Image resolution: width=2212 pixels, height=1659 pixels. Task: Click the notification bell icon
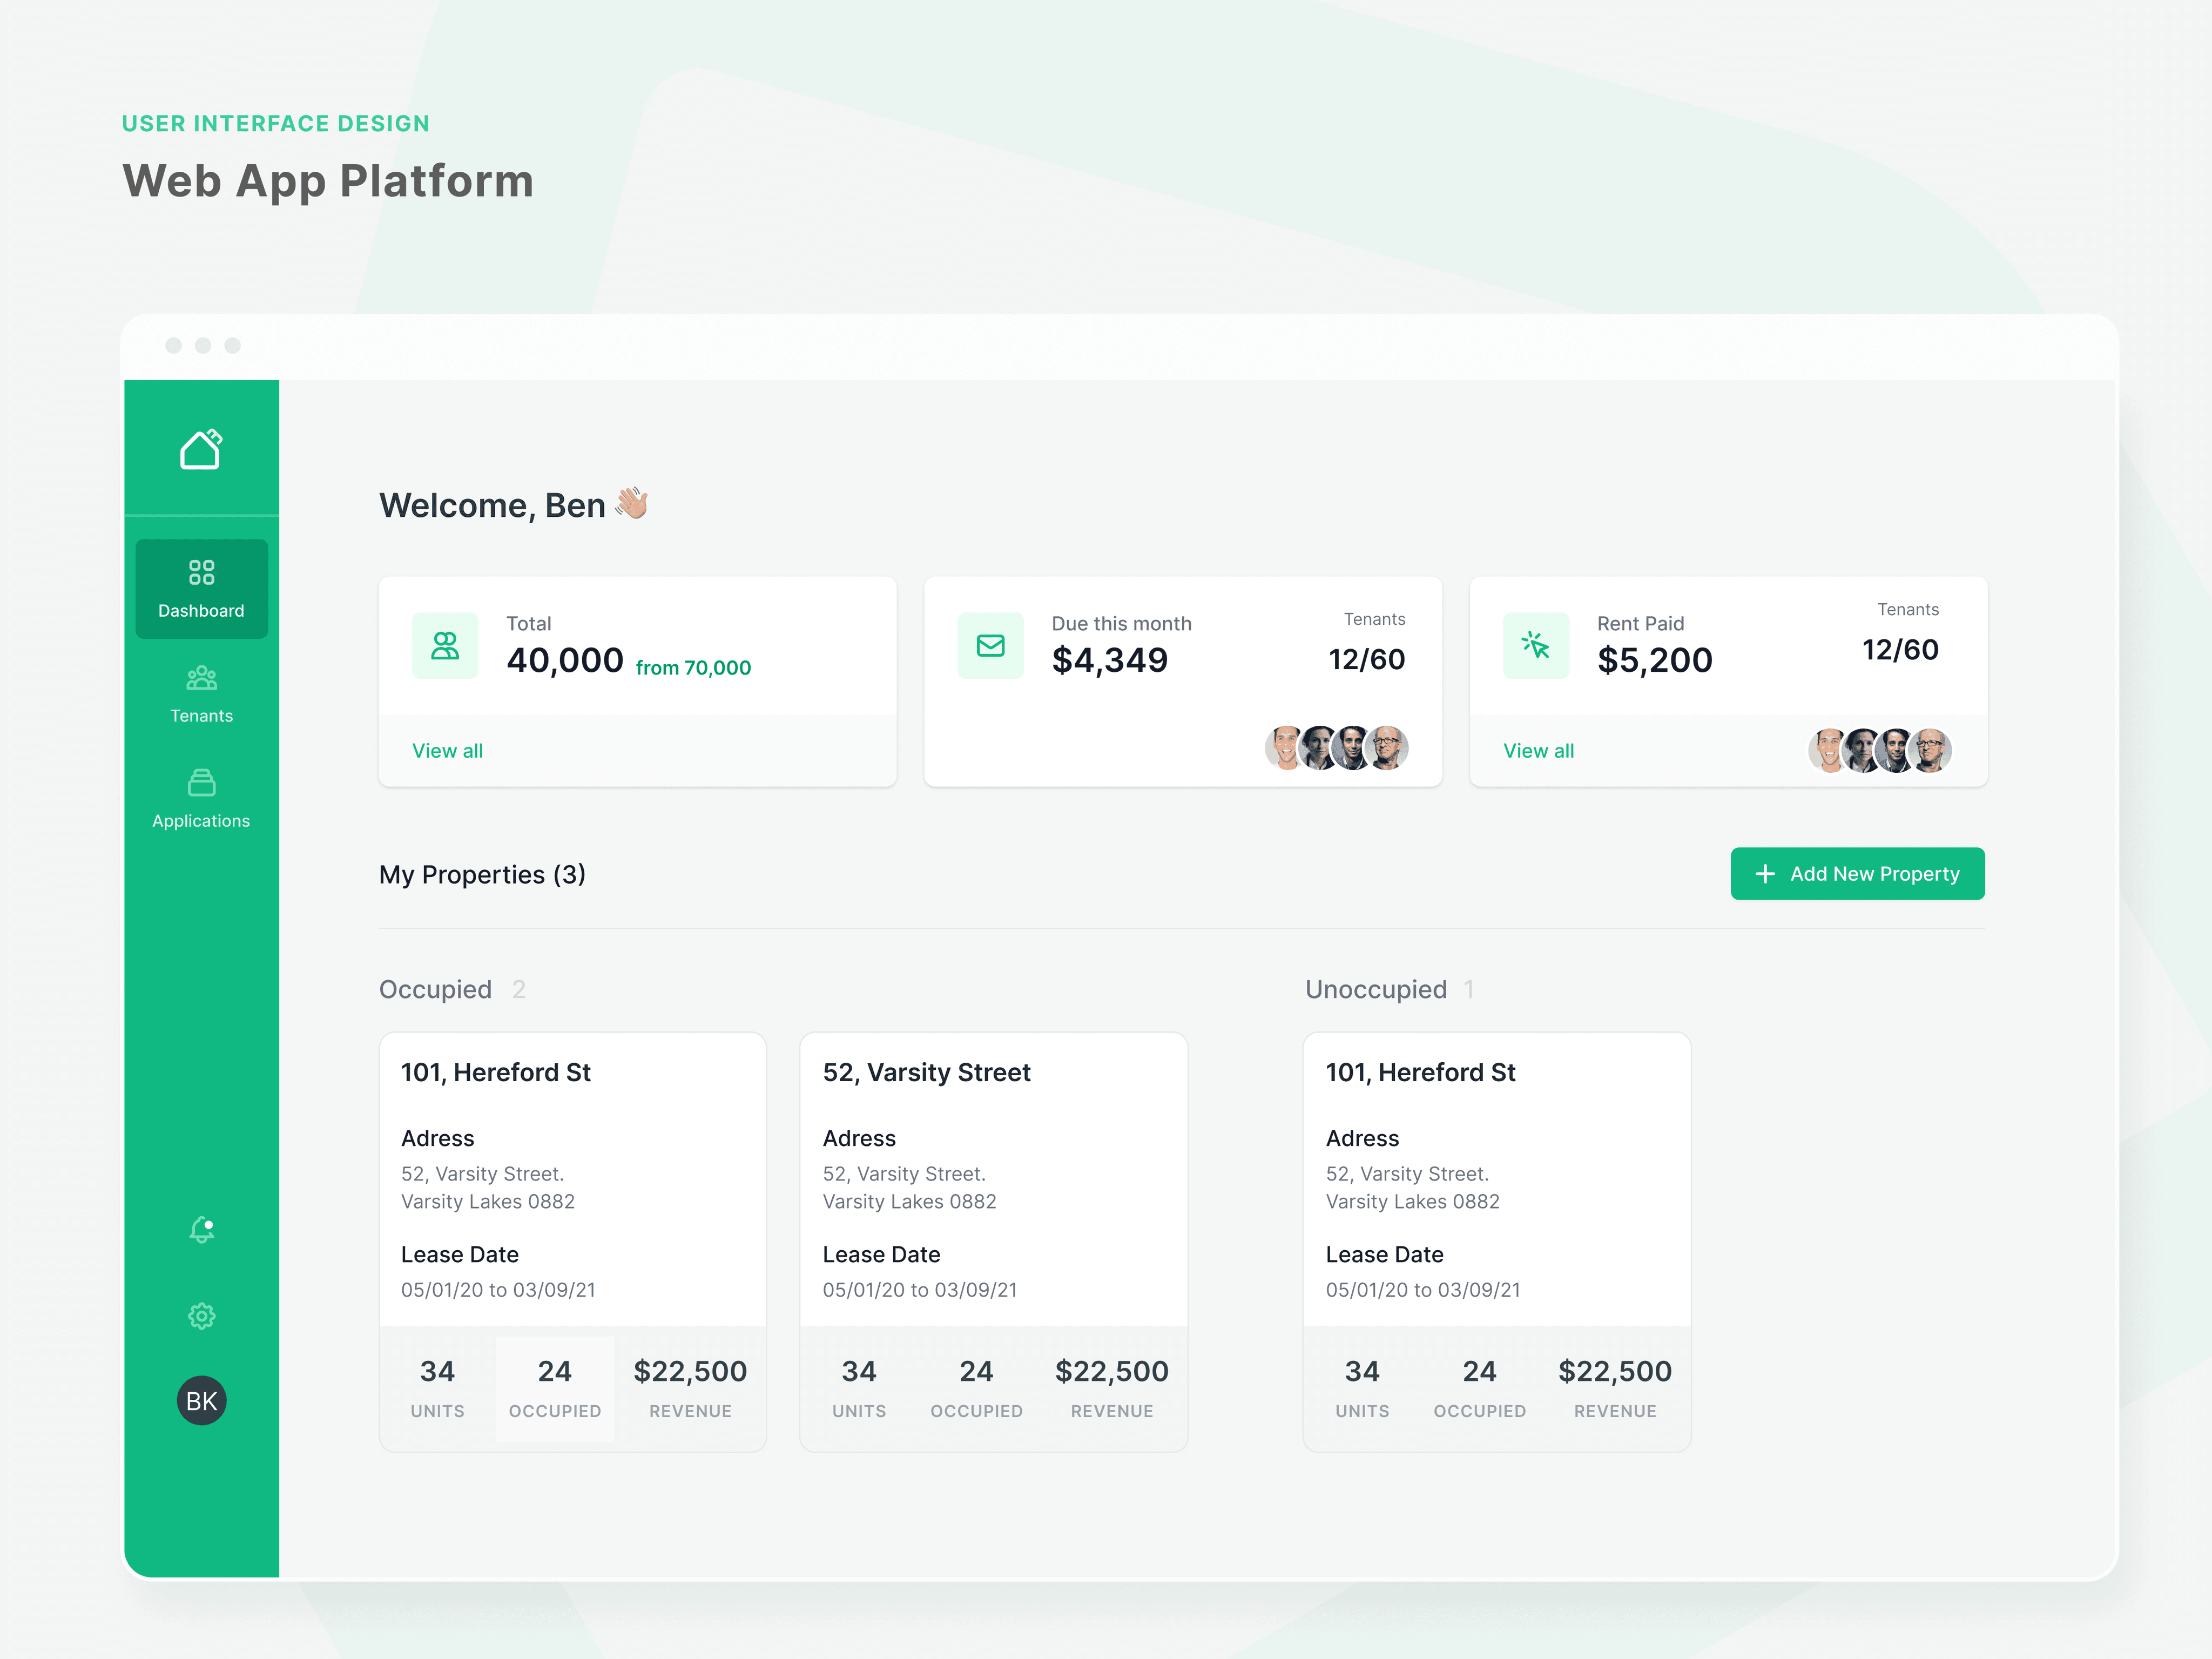click(202, 1229)
